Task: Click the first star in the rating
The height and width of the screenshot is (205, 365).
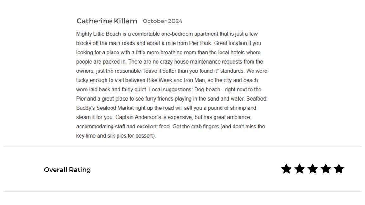Action: 286,169
